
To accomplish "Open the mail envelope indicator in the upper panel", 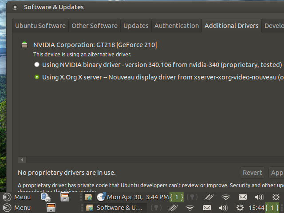I will 243,197.
